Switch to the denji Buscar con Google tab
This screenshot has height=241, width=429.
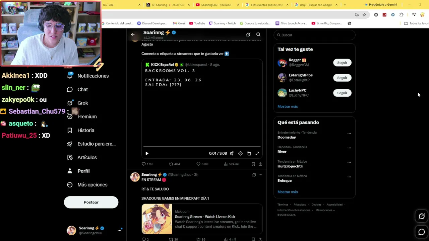click(x=316, y=5)
